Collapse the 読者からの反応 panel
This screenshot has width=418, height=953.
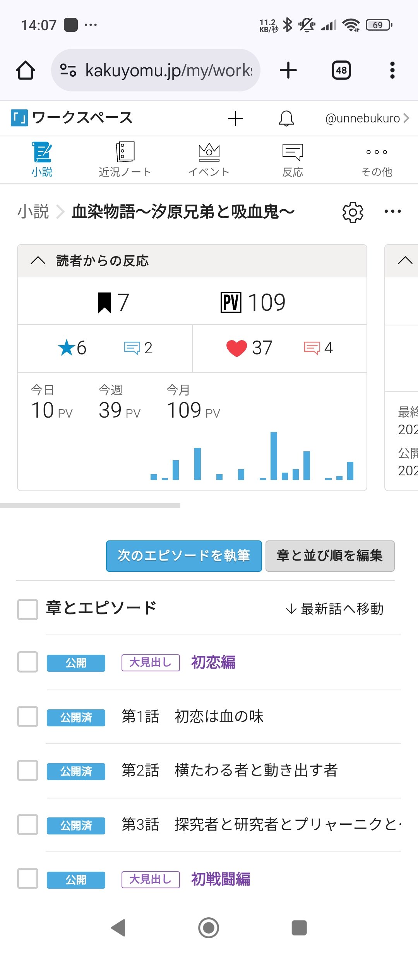38,260
